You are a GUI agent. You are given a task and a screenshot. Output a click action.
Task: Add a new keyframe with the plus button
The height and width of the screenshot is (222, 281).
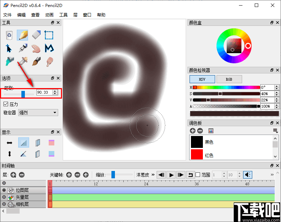click(69, 174)
